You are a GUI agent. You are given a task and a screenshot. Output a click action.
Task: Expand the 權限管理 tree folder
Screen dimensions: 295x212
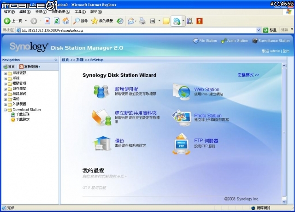pos(5,84)
